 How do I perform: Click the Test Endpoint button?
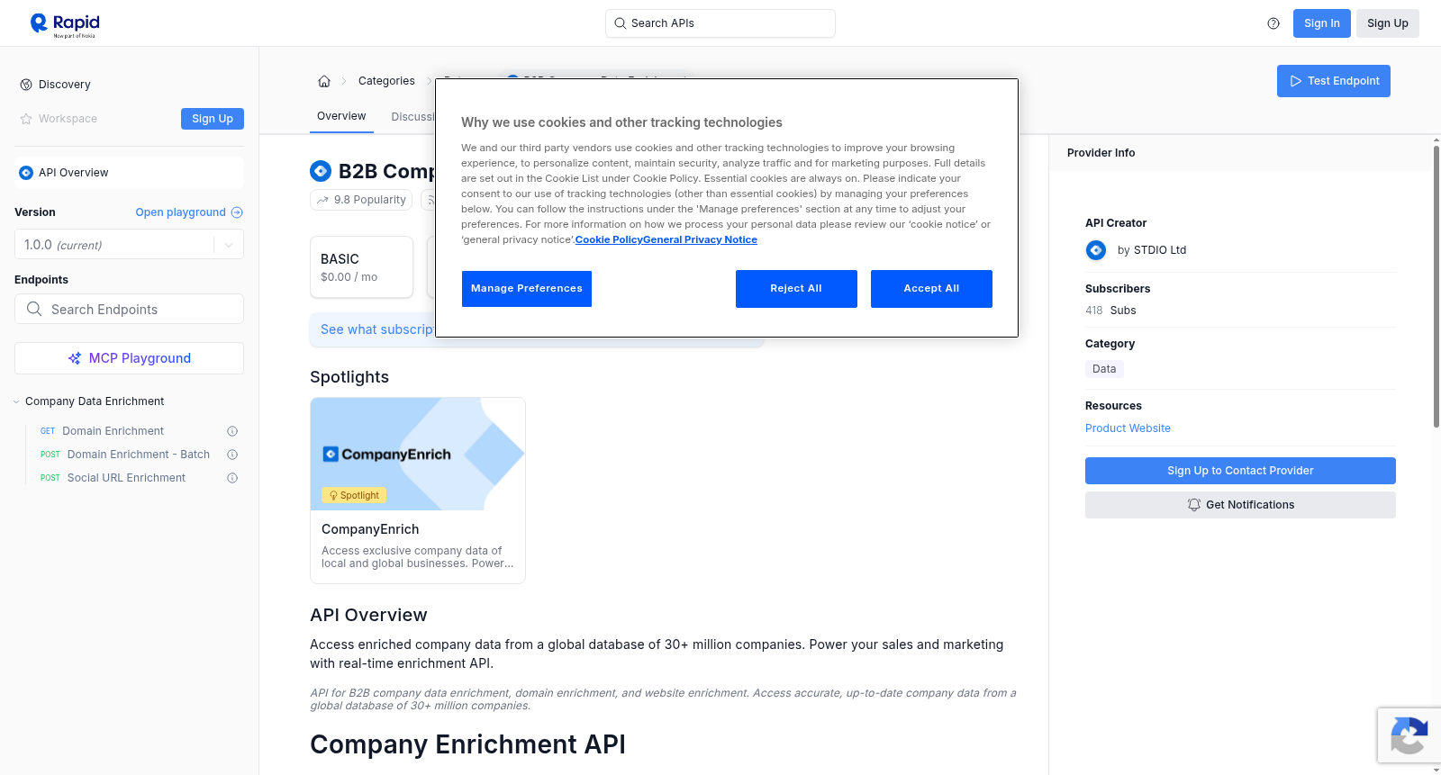click(1334, 81)
